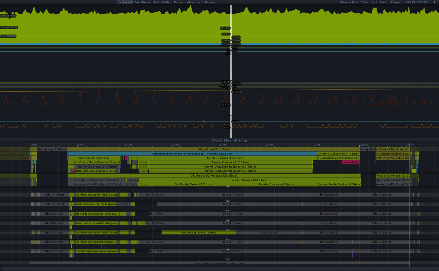
Task: Select the 10ms (100FPS) chart label
Action: (x=9, y=27)
